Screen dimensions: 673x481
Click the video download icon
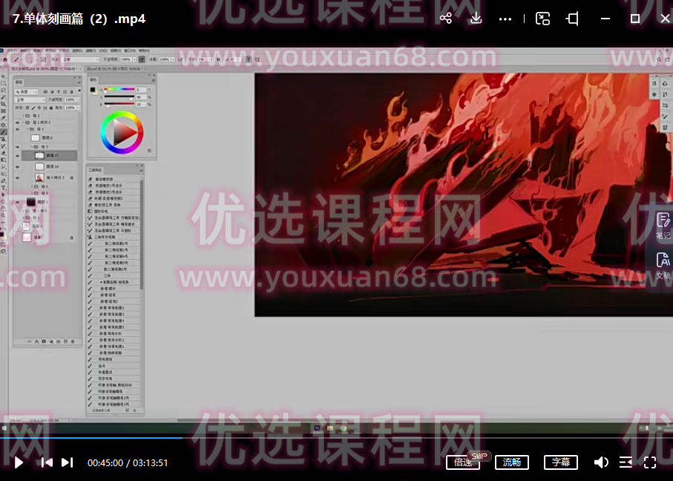tap(476, 19)
